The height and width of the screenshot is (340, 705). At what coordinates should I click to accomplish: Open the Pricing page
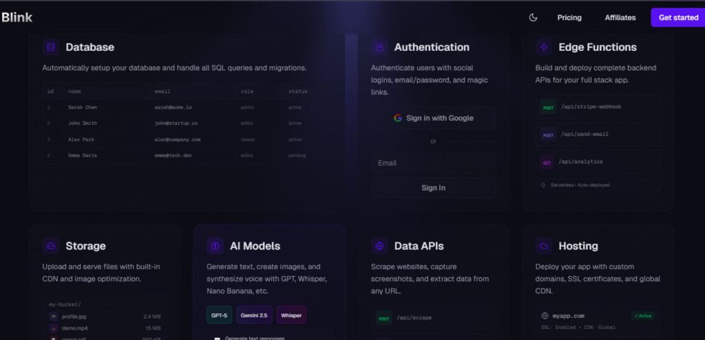coord(569,18)
